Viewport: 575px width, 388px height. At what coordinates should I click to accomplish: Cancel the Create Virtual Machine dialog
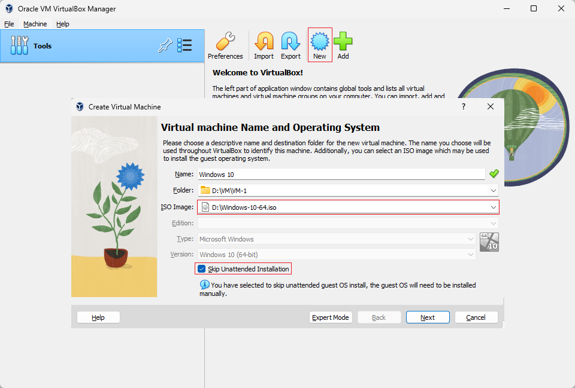click(476, 317)
